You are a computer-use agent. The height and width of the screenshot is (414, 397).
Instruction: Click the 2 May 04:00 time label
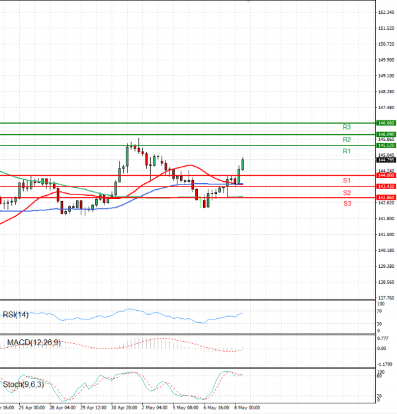pos(155,407)
